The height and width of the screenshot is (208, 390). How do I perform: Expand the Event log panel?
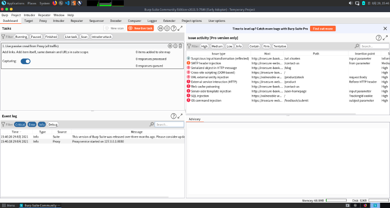(180, 116)
